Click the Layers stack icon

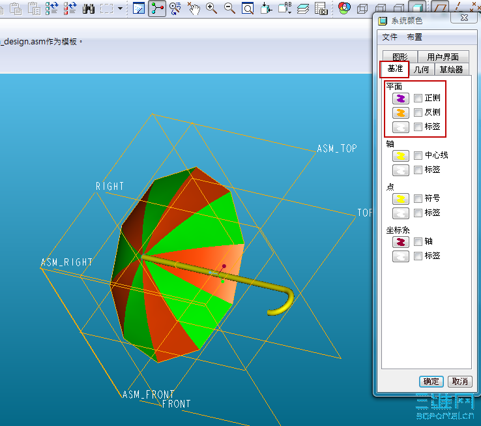[303, 8]
